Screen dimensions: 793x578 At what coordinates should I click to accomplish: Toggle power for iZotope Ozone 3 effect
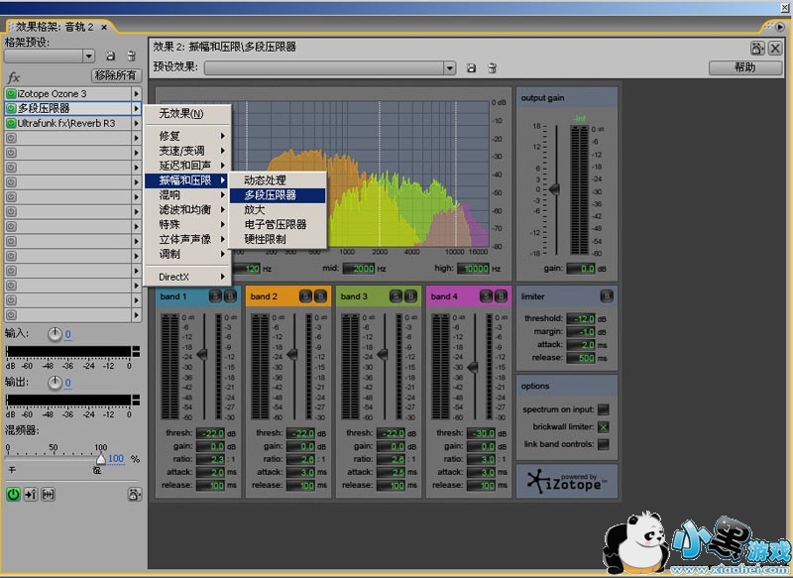click(11, 93)
